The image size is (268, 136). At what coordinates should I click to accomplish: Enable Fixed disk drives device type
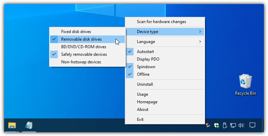point(87,32)
